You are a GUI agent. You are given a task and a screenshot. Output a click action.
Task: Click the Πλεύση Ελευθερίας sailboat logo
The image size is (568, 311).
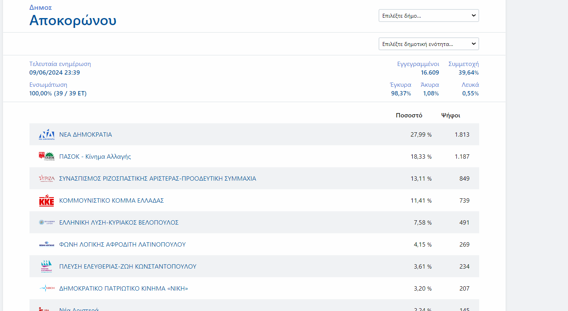(x=46, y=266)
